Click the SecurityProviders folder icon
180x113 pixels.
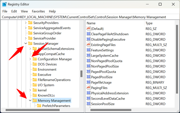pos(30,23)
